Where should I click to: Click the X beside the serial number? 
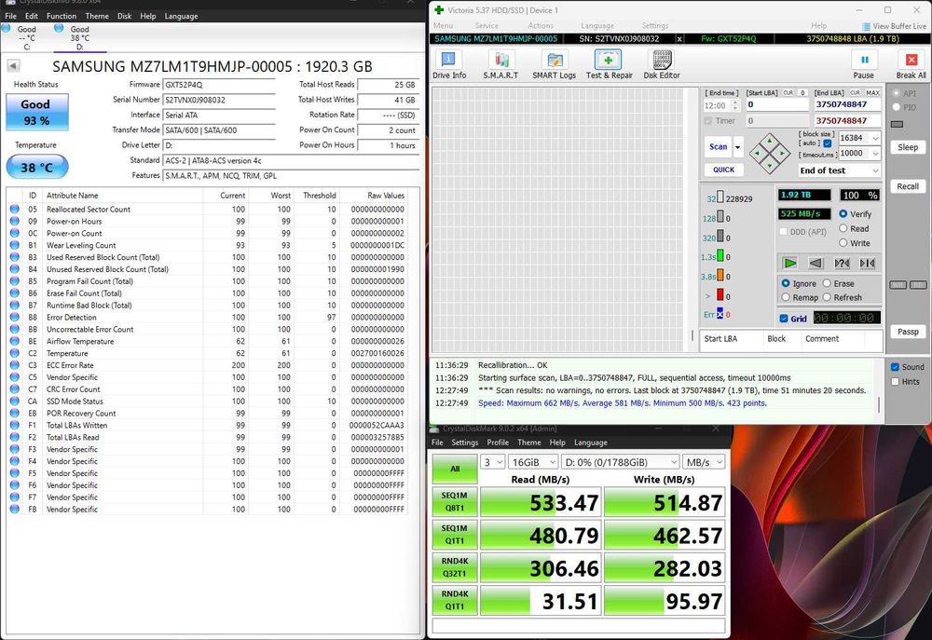pyautogui.click(x=679, y=38)
